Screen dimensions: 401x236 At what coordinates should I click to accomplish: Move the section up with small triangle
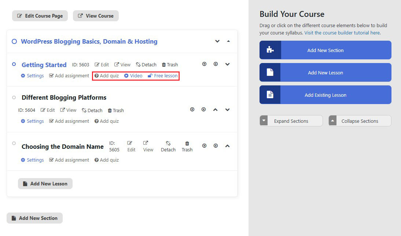click(228, 41)
